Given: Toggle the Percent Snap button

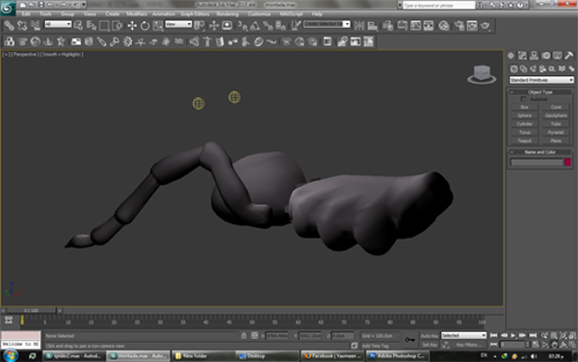Looking at the screenshot, I should [x=268, y=26].
